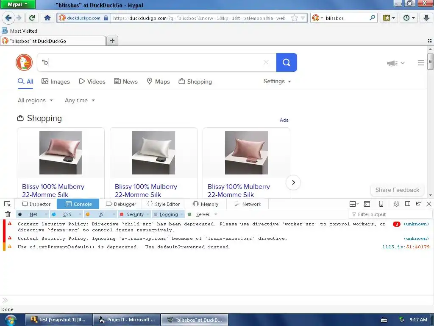Bookmark this page with the star icon
The width and height of the screenshot is (434, 326).
[295, 18]
